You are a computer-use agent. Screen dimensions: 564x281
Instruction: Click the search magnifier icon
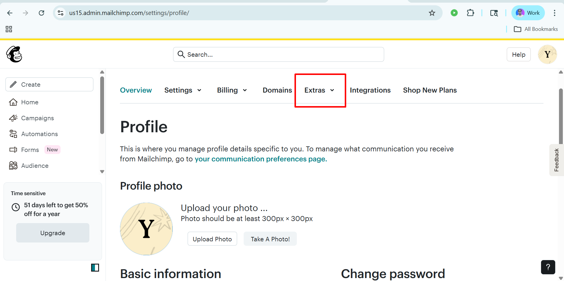click(181, 54)
